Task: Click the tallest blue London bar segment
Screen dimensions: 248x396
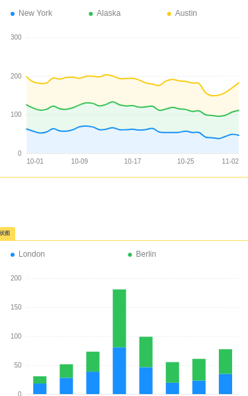Action: (x=120, y=371)
